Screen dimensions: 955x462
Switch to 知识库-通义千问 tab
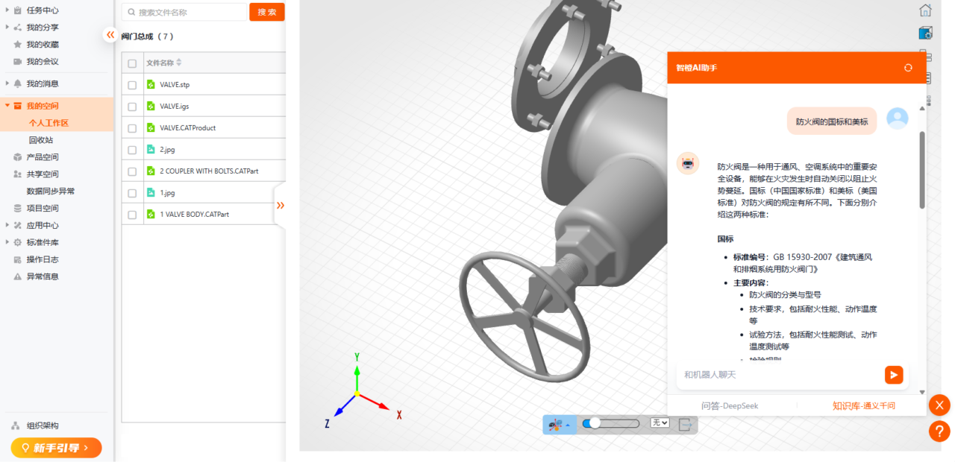[863, 406]
